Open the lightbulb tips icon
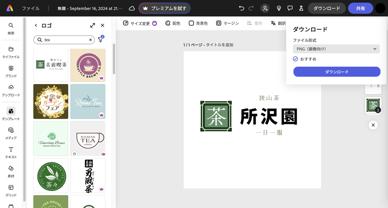The height and width of the screenshot is (208, 388). pyautogui.click(x=279, y=9)
